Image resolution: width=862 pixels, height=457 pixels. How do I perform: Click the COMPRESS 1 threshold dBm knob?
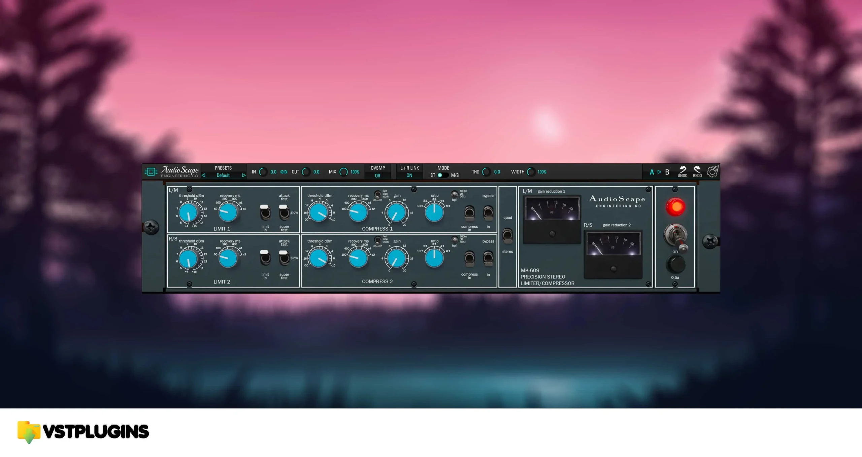tap(319, 213)
